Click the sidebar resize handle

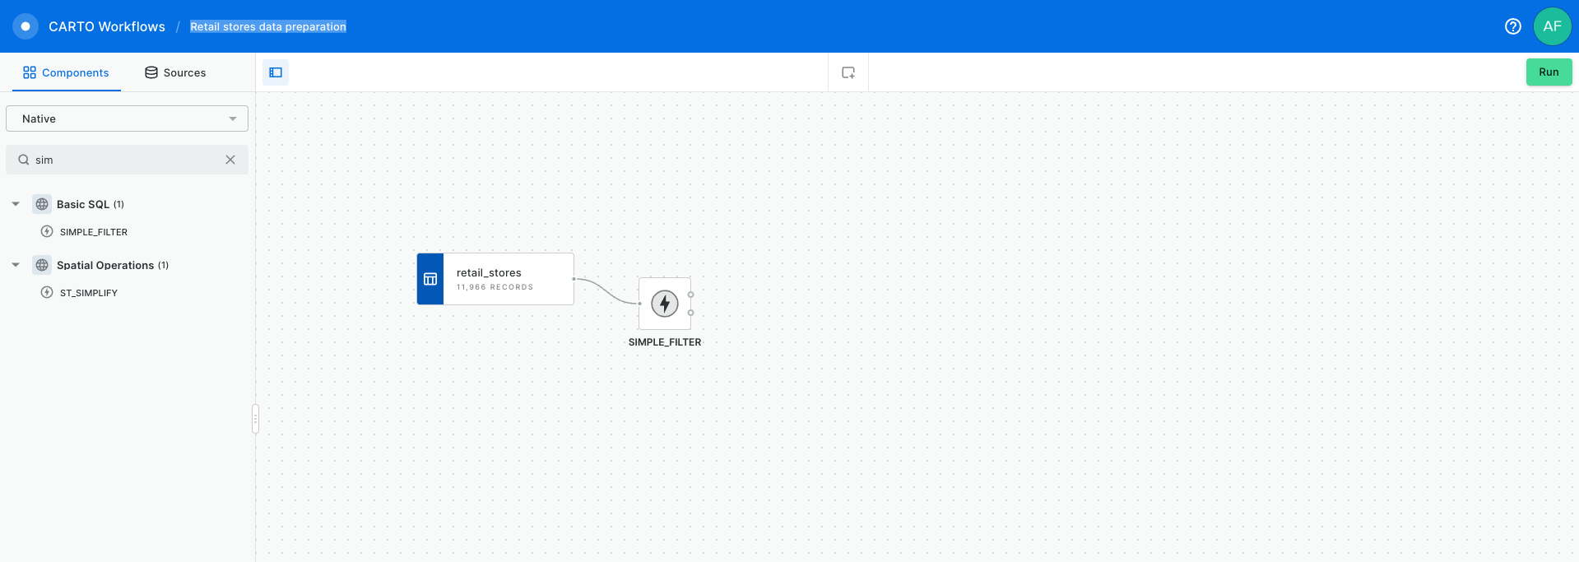[255, 419]
